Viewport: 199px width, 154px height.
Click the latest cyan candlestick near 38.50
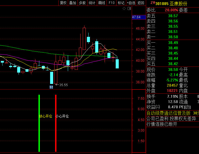click(x=117, y=64)
